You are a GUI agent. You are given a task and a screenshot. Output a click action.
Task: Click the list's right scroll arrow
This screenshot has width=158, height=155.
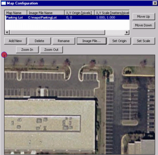(x=127, y=33)
